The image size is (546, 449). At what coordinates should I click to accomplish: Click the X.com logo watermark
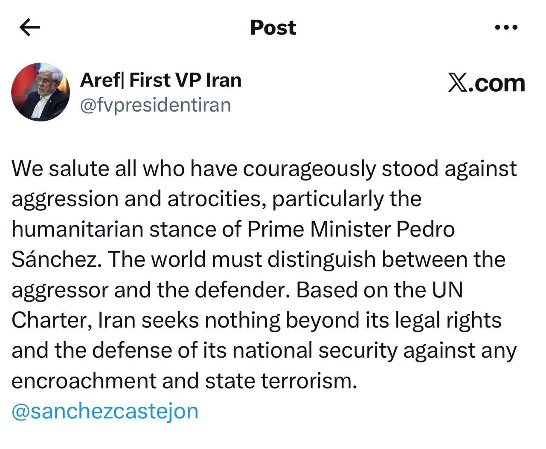click(x=486, y=83)
